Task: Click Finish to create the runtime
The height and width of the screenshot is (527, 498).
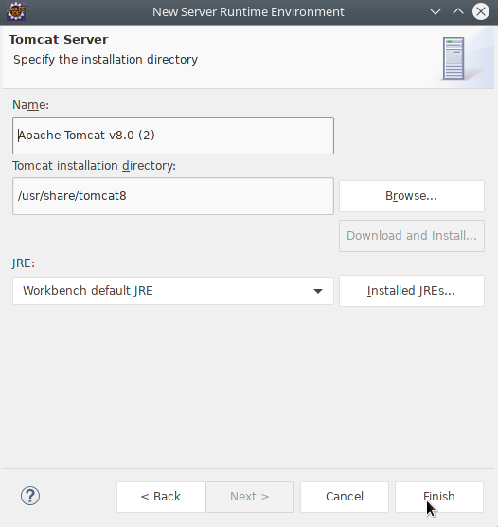Action: [x=439, y=497]
